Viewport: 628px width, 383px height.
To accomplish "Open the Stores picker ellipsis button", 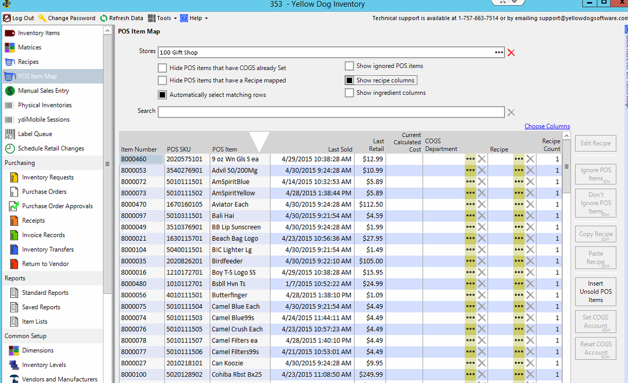I will pyautogui.click(x=499, y=52).
